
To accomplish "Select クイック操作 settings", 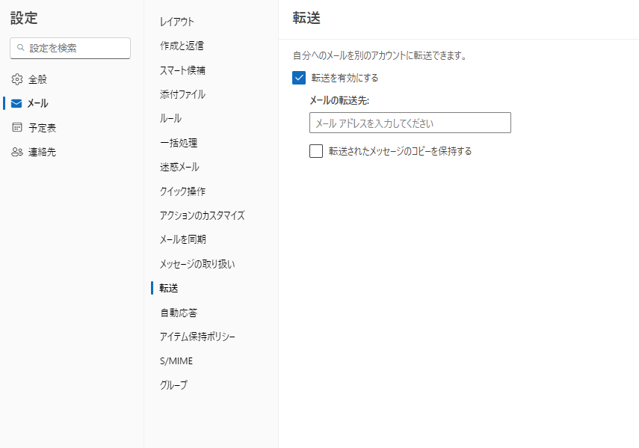I will pyautogui.click(x=182, y=191).
